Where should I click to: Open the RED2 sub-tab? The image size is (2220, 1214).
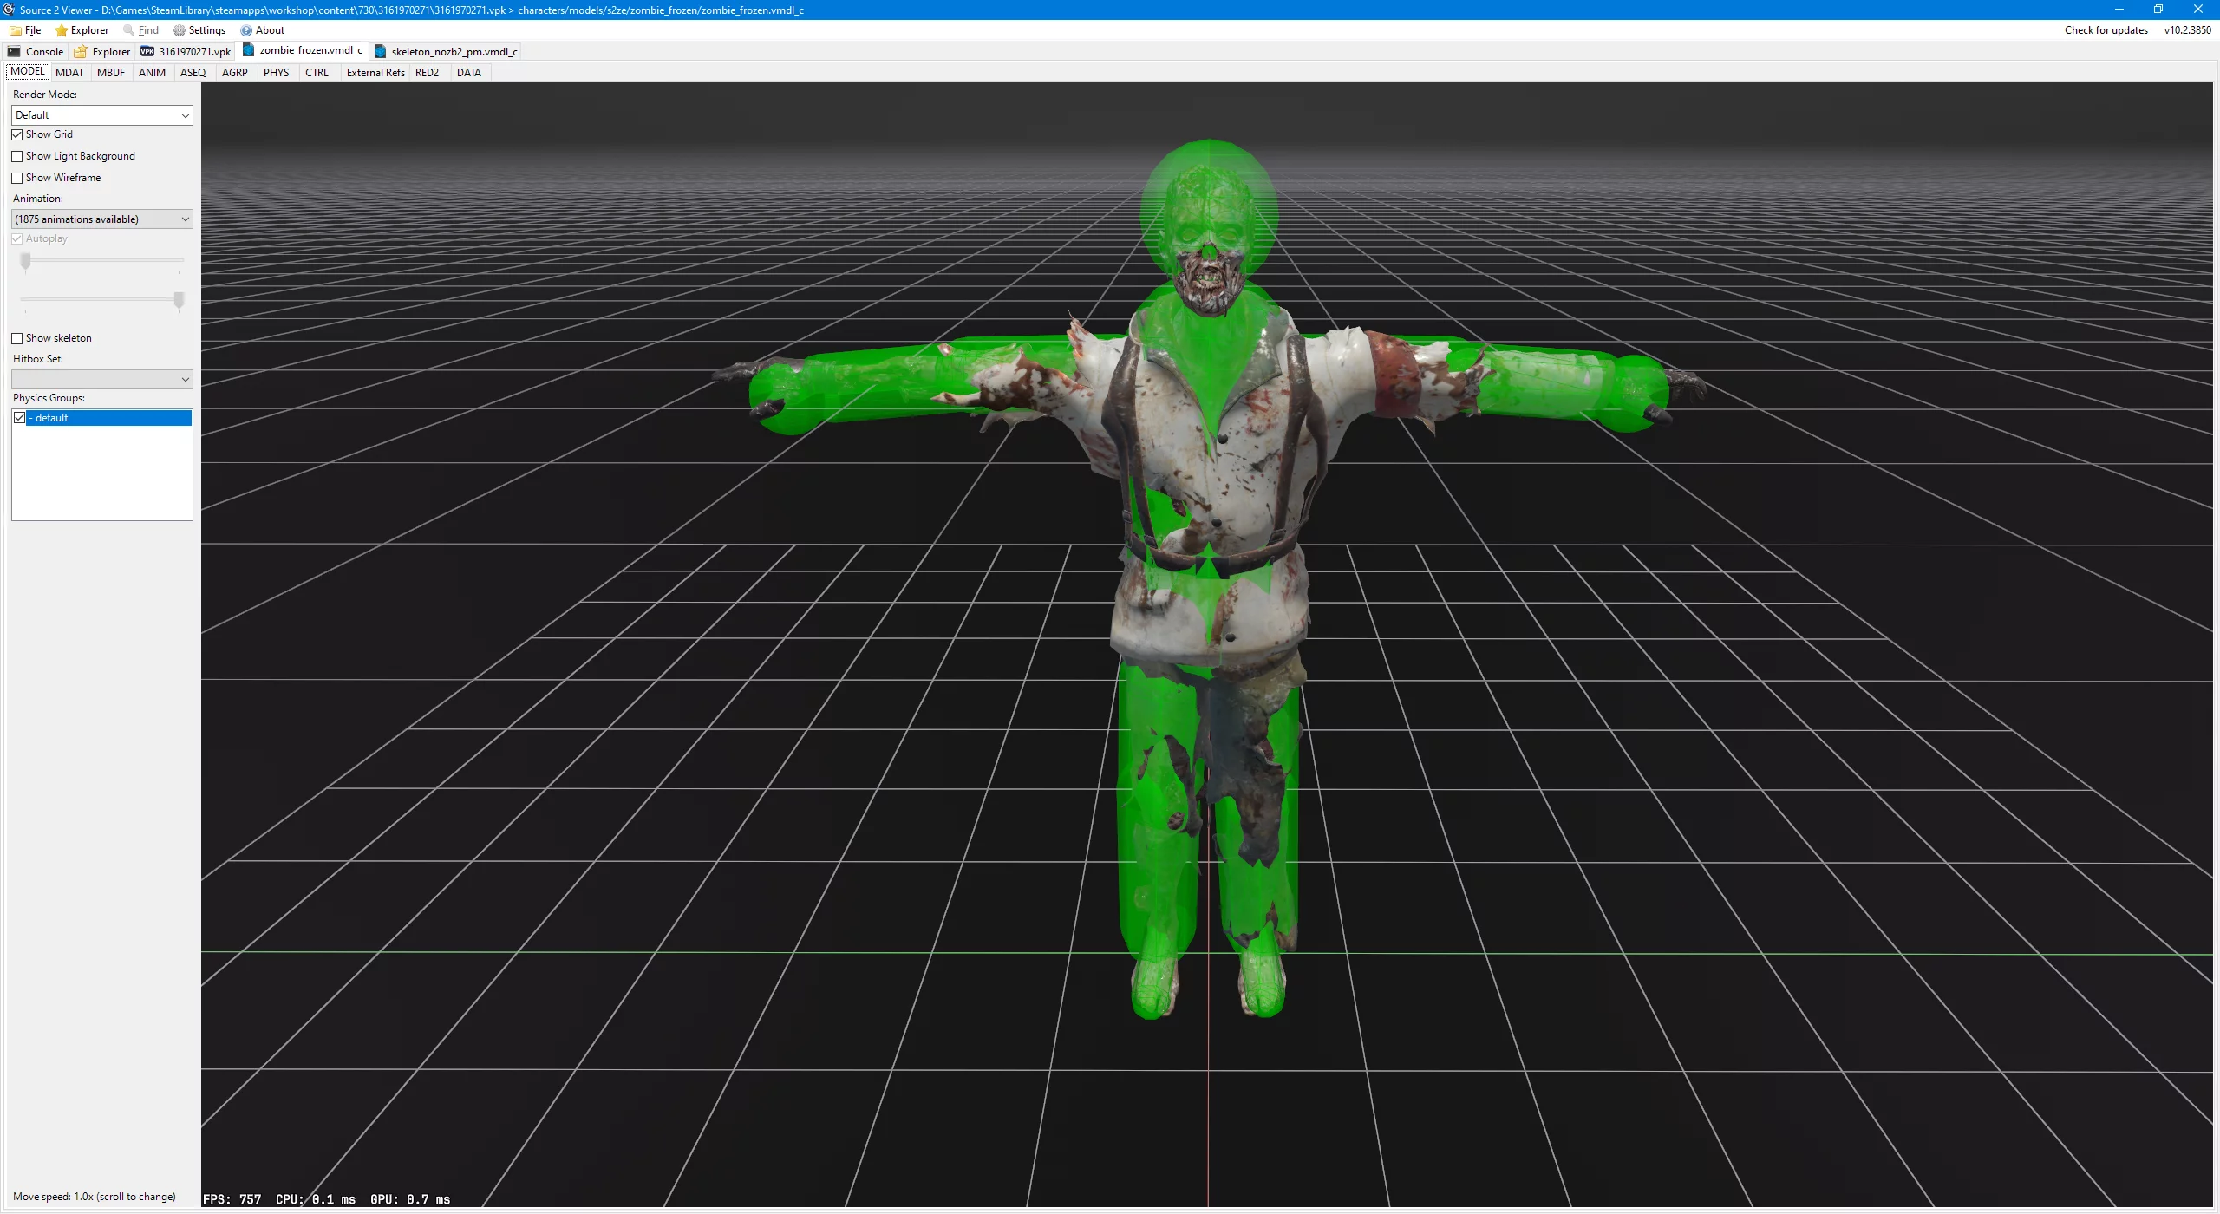(428, 73)
